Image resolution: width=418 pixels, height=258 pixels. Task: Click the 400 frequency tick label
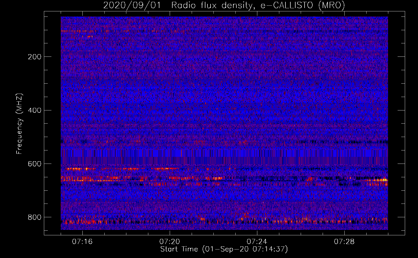pyautogui.click(x=35, y=110)
